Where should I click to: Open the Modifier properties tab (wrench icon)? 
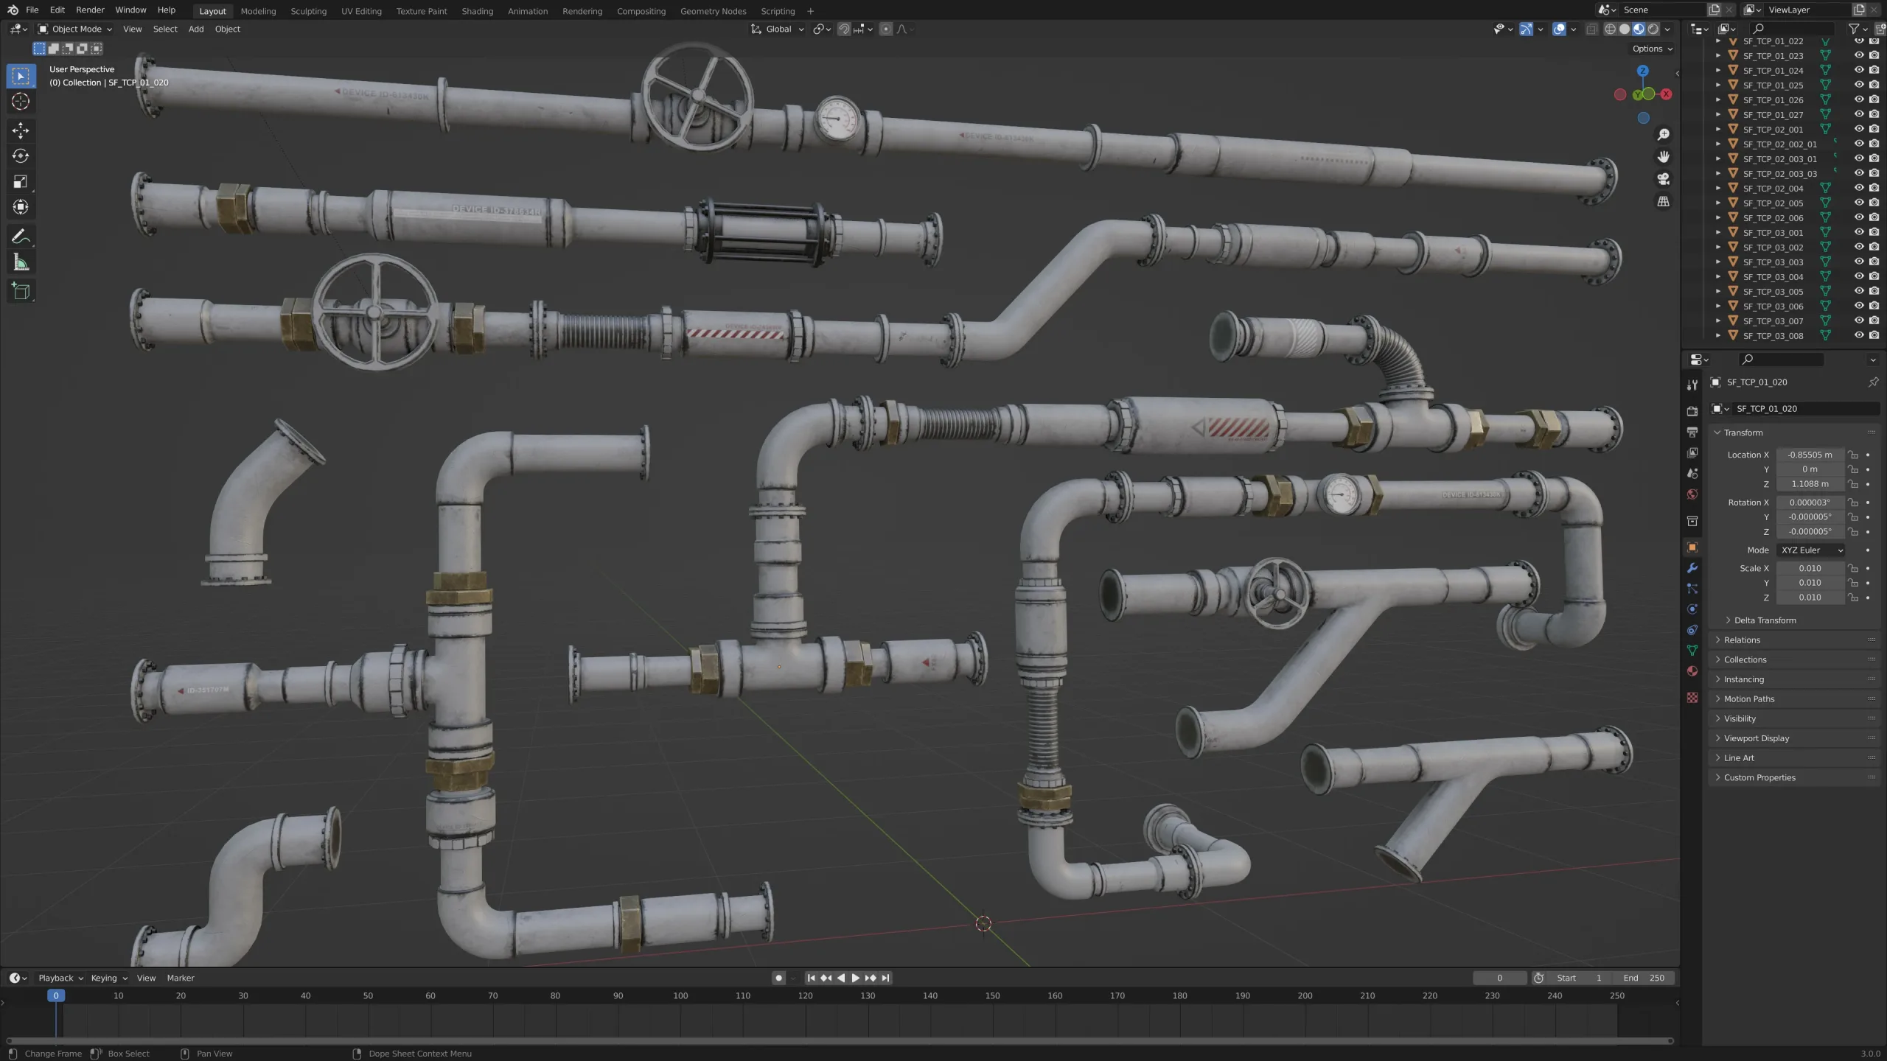[x=1692, y=568]
